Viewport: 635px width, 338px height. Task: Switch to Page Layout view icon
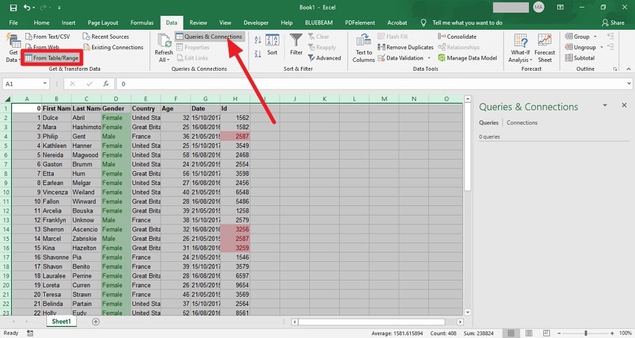click(529, 333)
